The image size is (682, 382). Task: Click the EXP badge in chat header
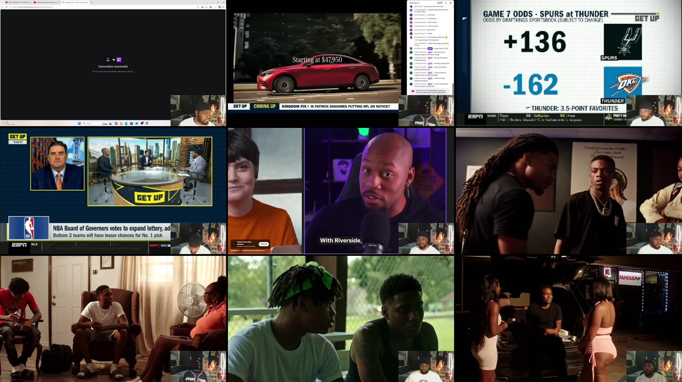pos(440,3)
